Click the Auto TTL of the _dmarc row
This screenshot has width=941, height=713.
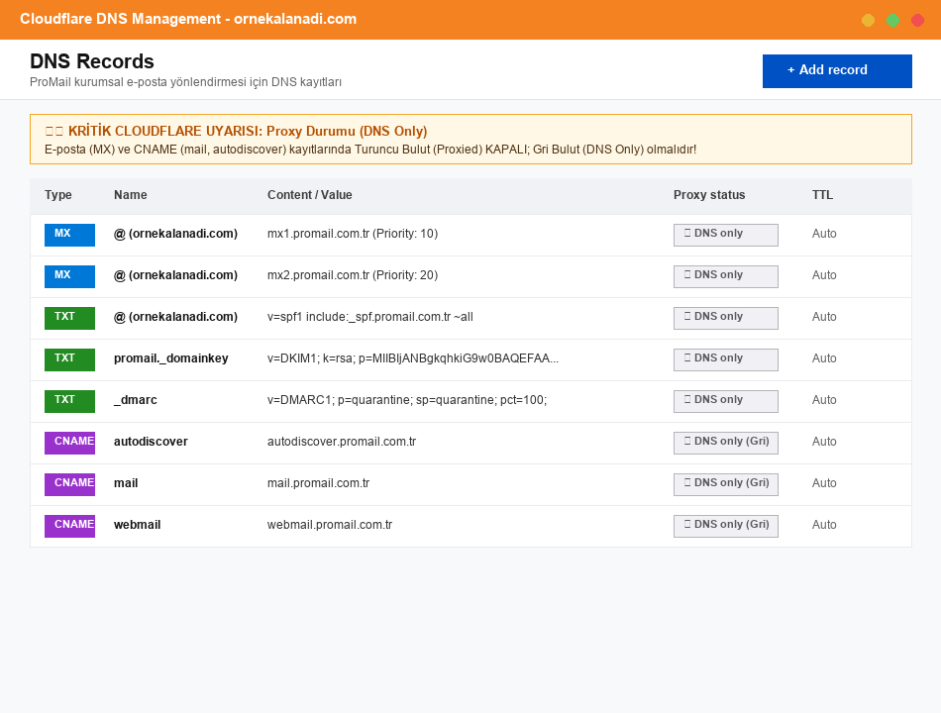pos(824,400)
